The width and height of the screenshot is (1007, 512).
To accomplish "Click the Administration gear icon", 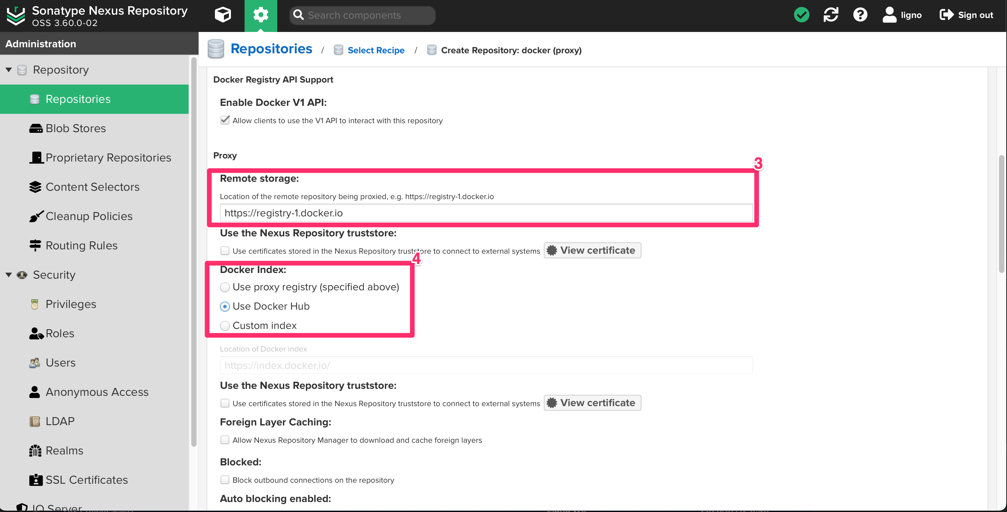I will [x=261, y=15].
